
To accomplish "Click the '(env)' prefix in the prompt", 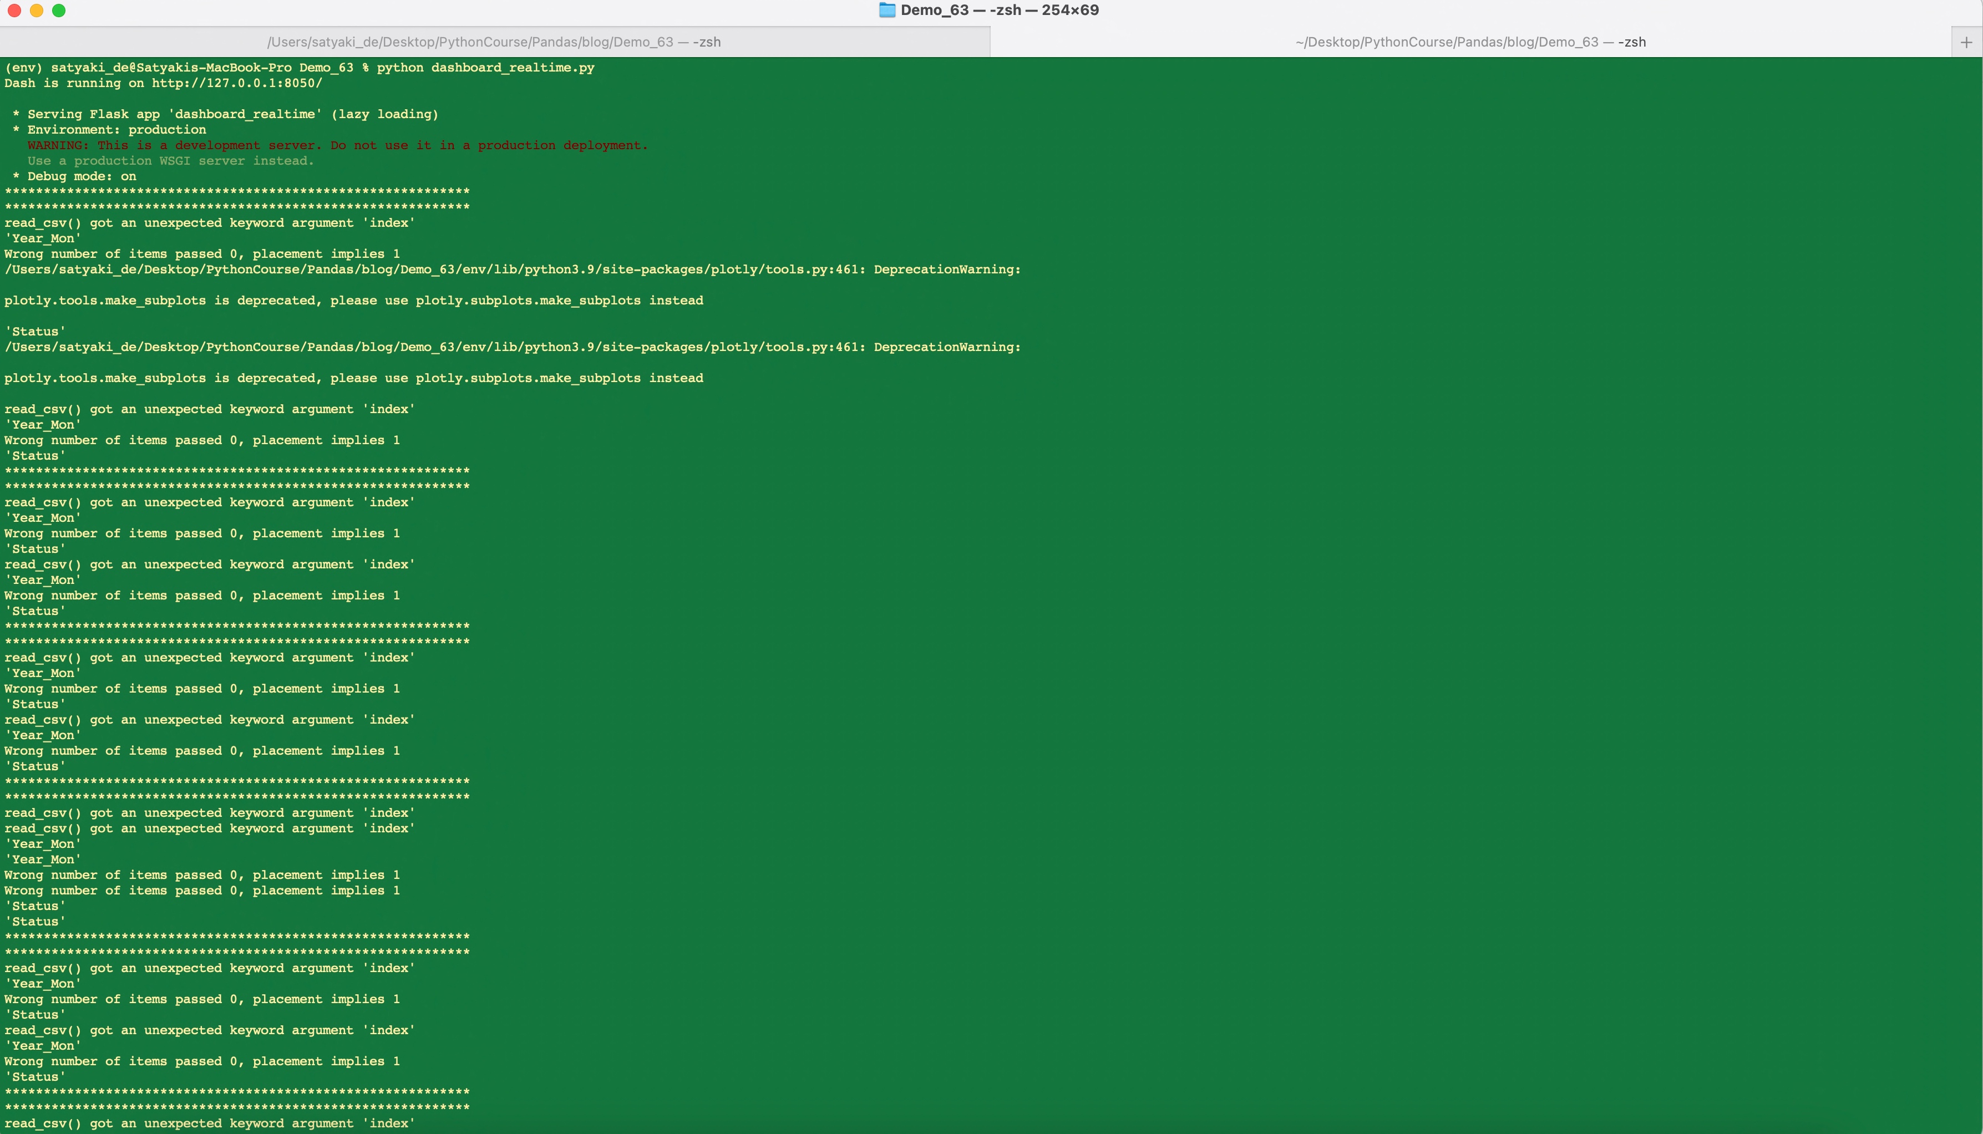I will tap(23, 68).
